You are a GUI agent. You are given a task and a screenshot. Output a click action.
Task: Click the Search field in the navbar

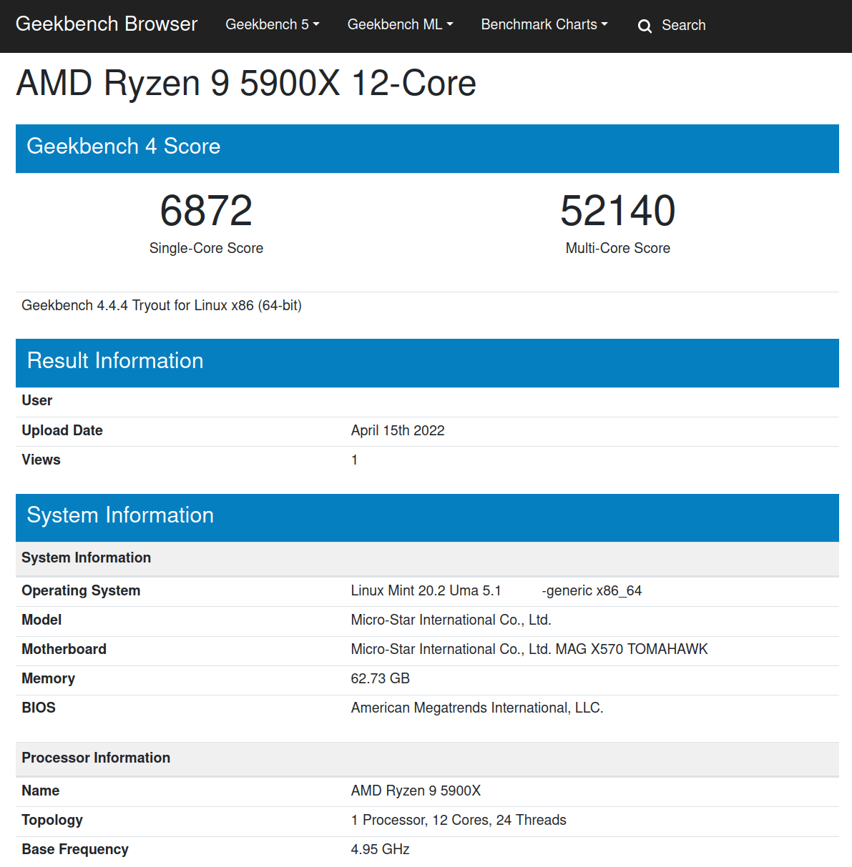[684, 25]
